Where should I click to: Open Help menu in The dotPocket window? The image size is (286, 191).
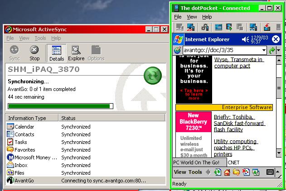(207, 17)
